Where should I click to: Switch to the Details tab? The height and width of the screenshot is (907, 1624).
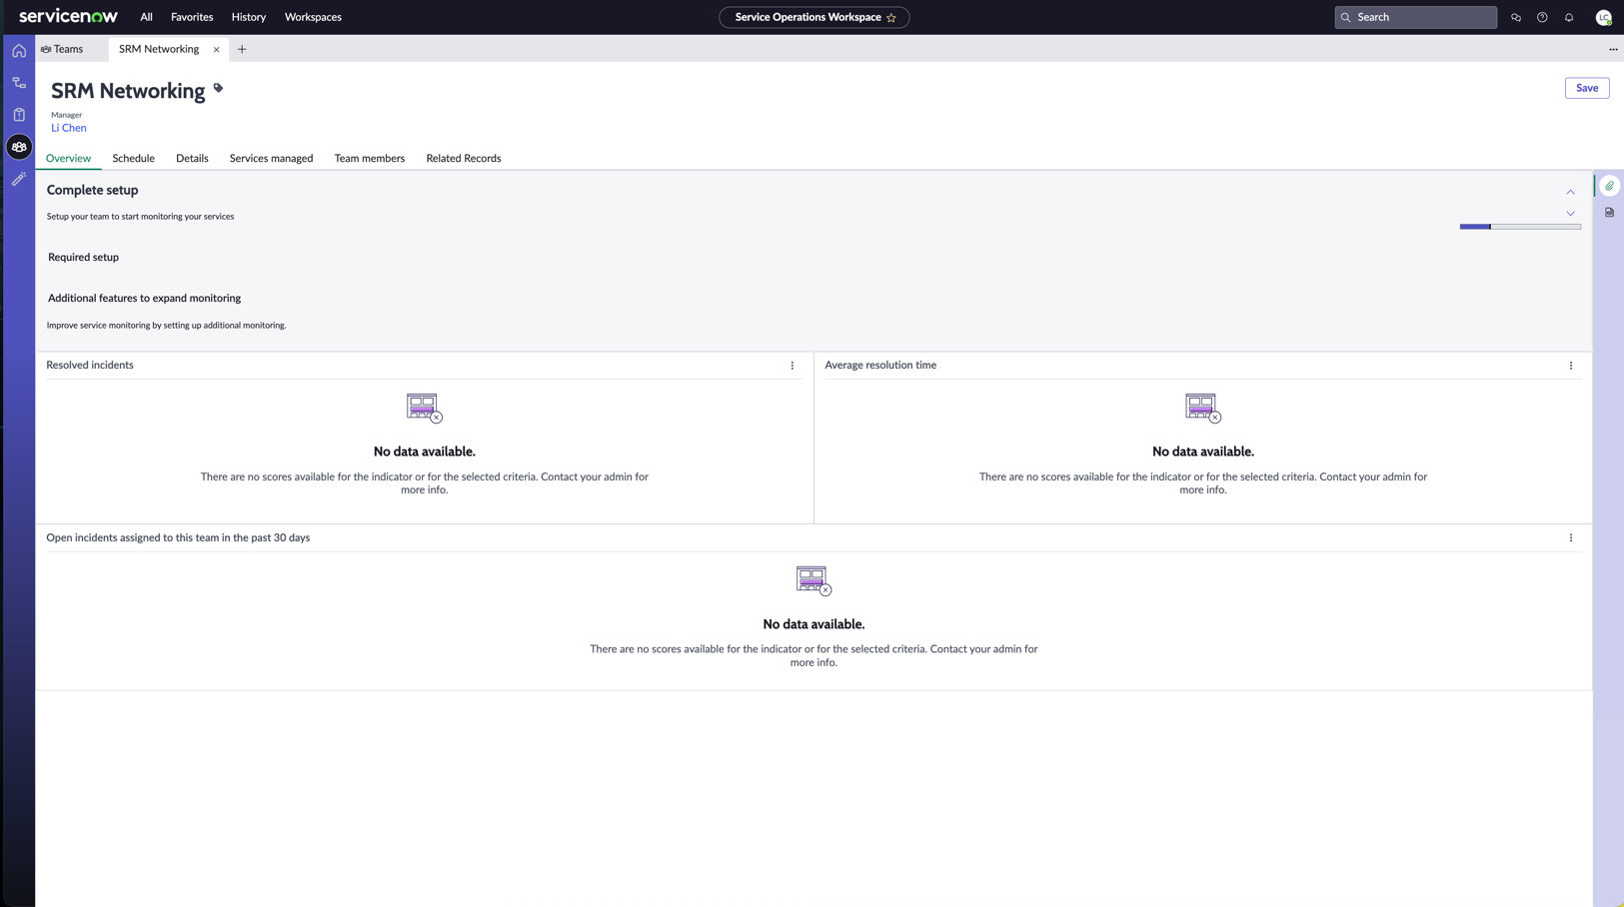pos(192,159)
